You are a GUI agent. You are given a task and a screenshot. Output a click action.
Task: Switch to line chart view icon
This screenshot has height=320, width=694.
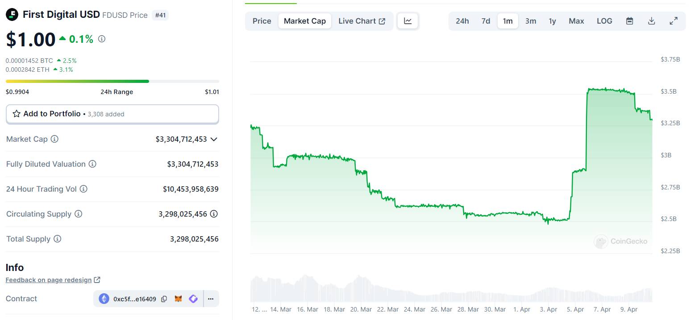click(x=408, y=21)
